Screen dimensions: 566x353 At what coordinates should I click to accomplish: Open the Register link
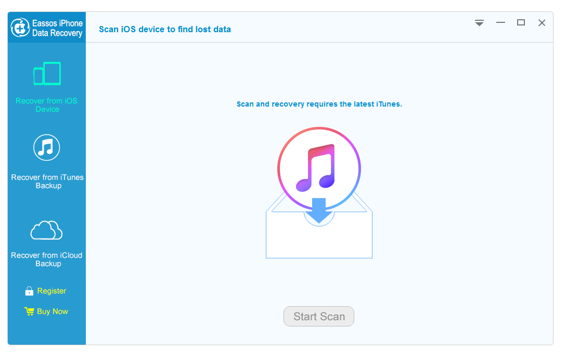click(52, 291)
